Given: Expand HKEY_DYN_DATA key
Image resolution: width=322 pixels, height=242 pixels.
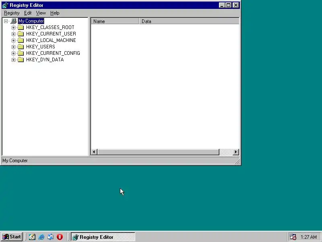Looking at the screenshot, I should coord(13,60).
